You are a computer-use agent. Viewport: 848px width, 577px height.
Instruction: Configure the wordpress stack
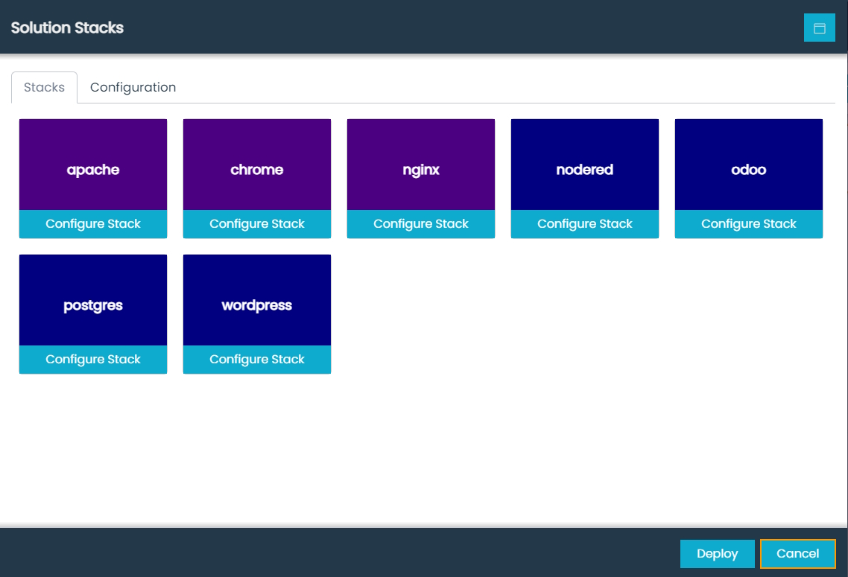256,359
